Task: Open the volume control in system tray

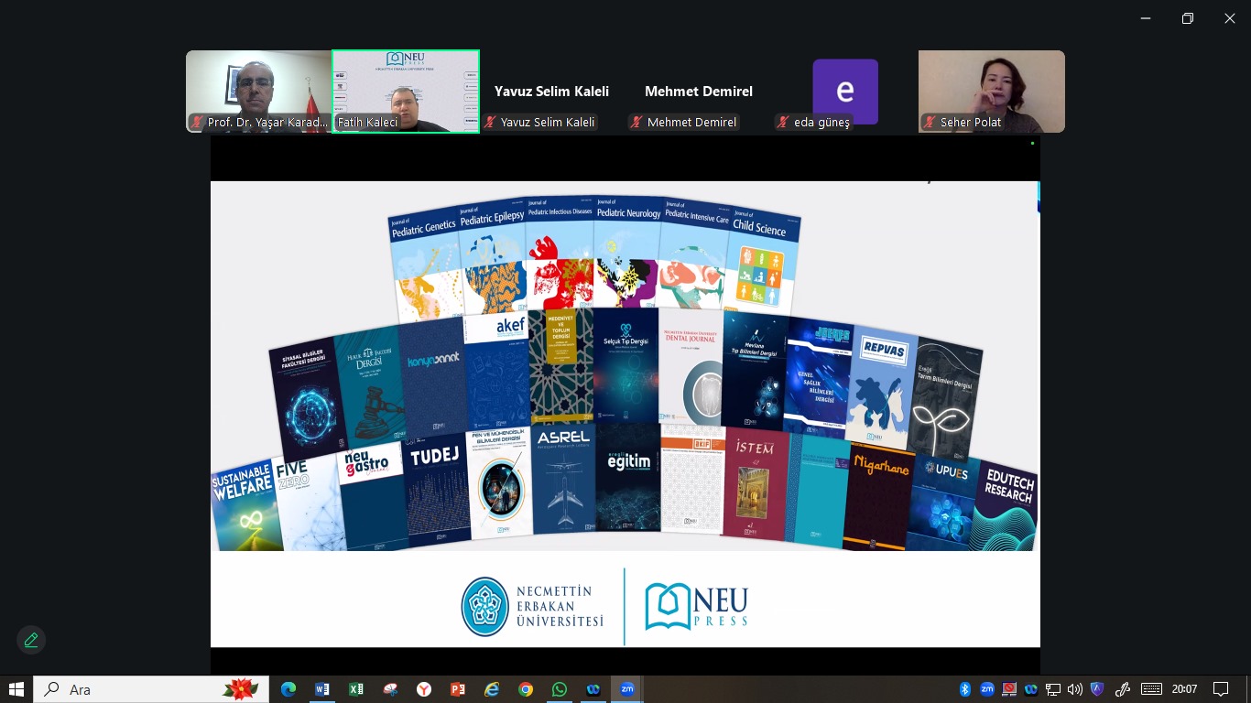Action: coord(1074,689)
